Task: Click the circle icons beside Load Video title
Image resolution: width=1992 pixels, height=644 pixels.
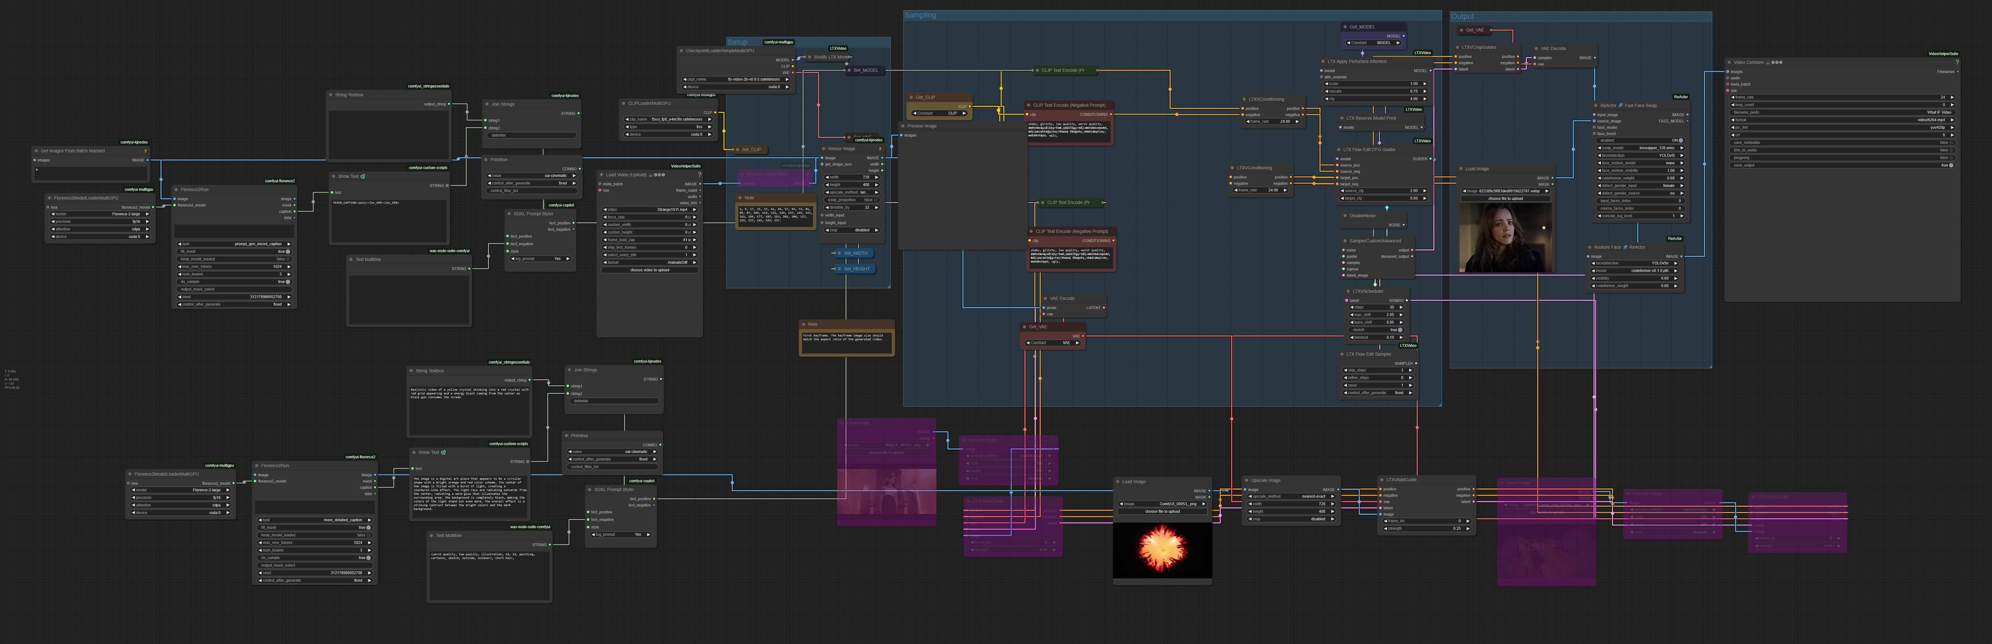Action: coord(660,174)
